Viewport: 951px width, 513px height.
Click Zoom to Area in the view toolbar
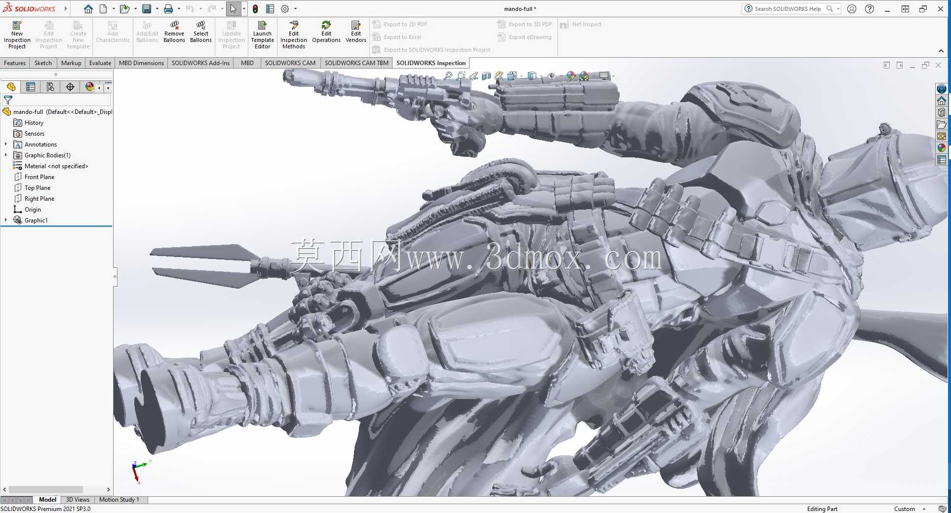(x=461, y=76)
